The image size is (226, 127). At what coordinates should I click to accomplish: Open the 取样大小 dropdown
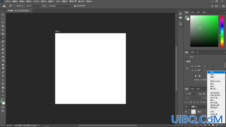click(x=33, y=6)
